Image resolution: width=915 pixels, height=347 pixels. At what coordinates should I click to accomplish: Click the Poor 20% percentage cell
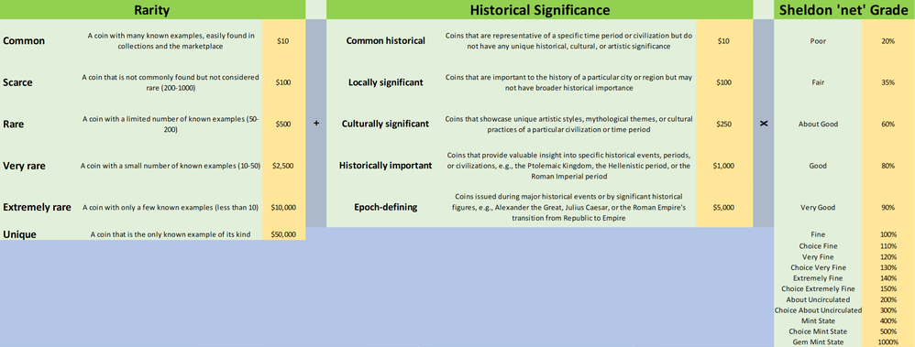click(888, 41)
